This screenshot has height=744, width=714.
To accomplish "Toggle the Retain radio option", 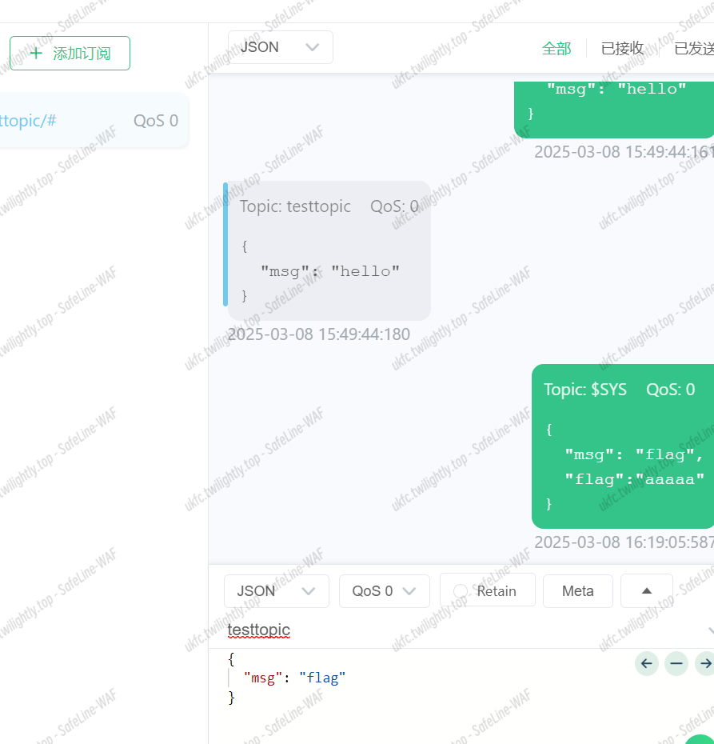I will [x=461, y=591].
